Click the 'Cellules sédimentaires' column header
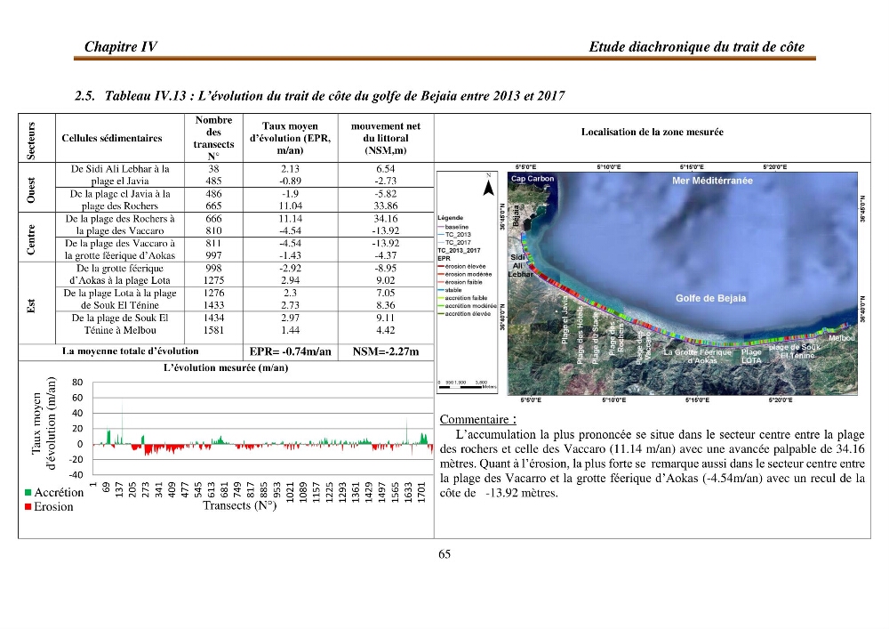This screenshot has width=889, height=629. tap(112, 138)
